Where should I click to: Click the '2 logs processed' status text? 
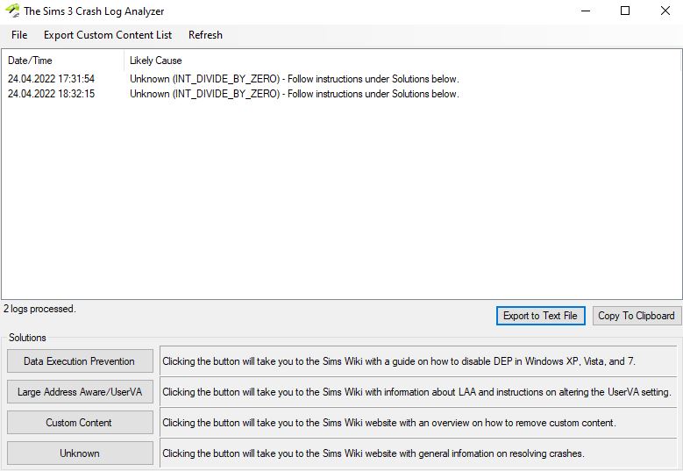[39, 309]
